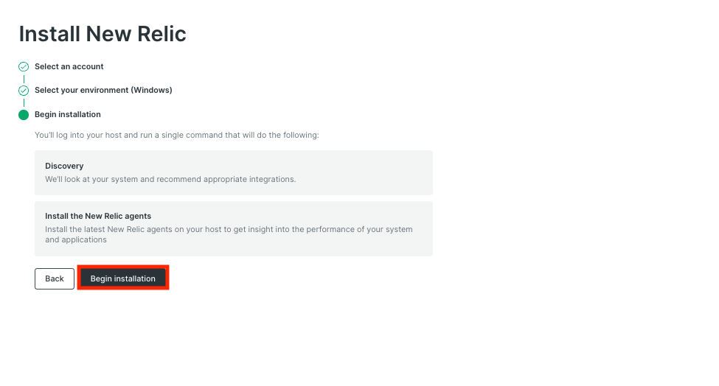Screen dimensions: 719x386
Task: Click connector line between first two step icons
Action: pyautogui.click(x=24, y=78)
